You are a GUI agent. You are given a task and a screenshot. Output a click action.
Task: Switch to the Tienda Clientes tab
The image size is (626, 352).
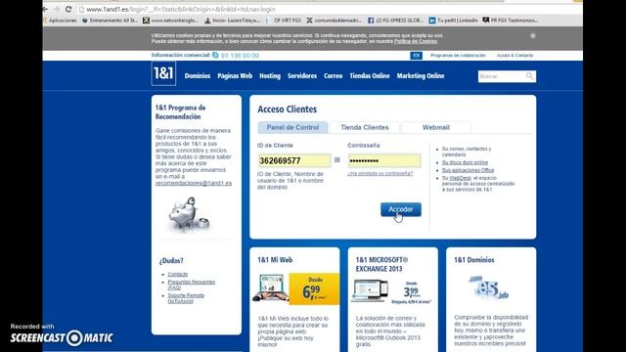365,127
